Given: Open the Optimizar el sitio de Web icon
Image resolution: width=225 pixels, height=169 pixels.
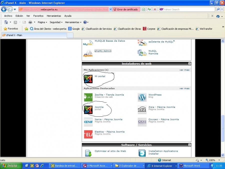Looking at the screenshot, I should click(88, 153).
